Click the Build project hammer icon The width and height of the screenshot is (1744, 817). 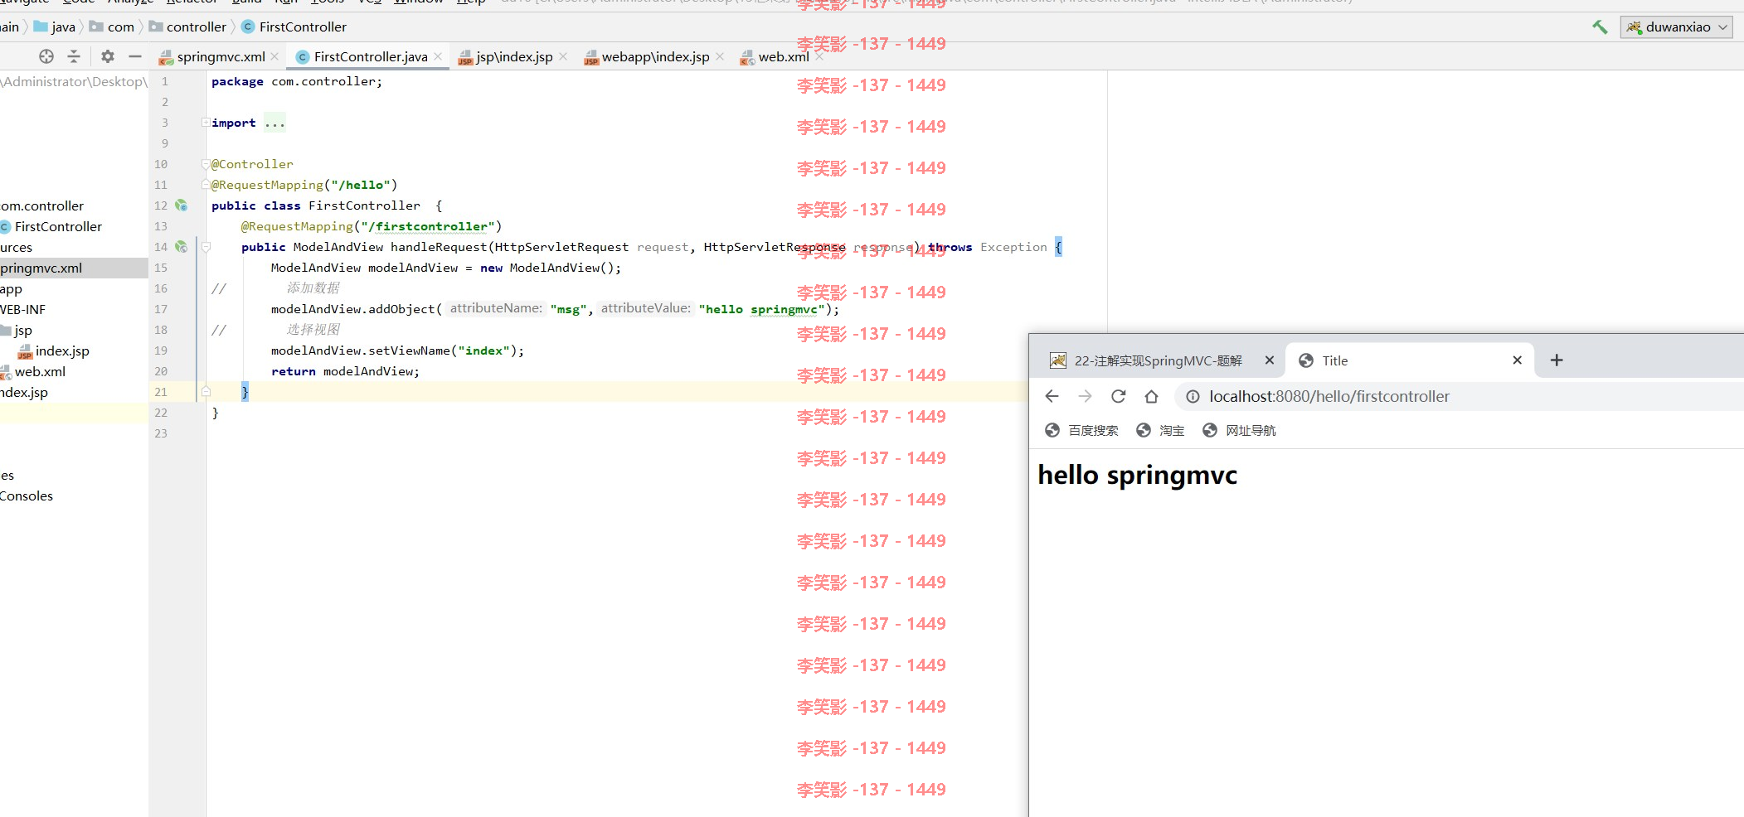[x=1600, y=27]
